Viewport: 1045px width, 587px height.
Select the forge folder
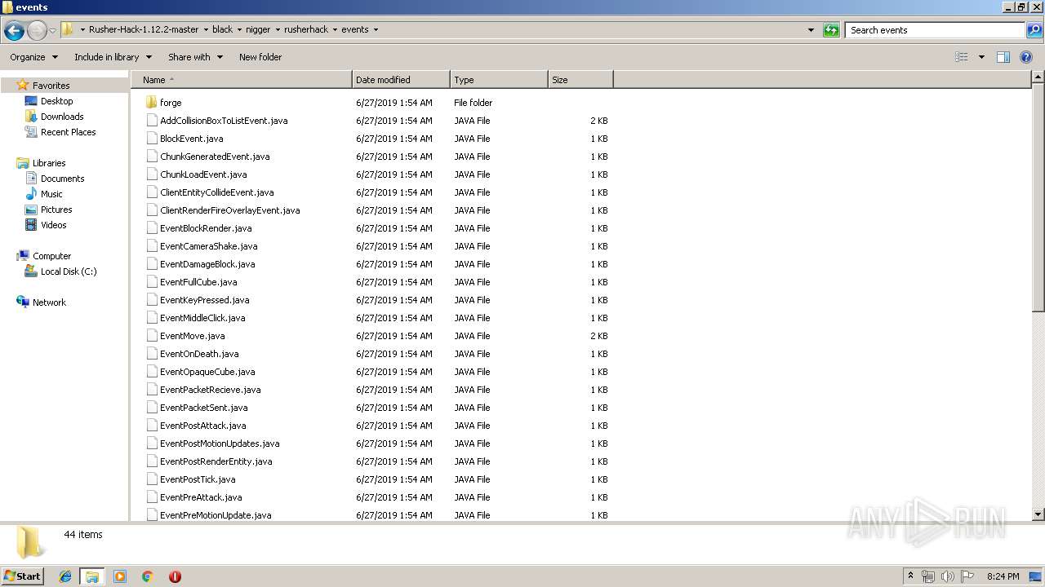(x=171, y=103)
